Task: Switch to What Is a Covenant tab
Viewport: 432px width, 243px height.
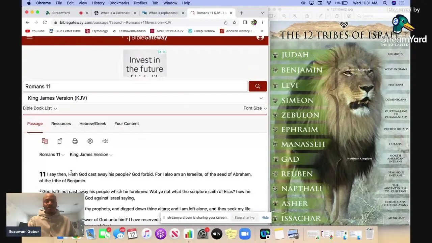Action: click(115, 13)
